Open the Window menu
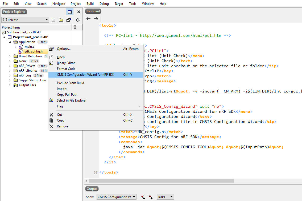The width and height of the screenshot is (302, 201). 148,4
